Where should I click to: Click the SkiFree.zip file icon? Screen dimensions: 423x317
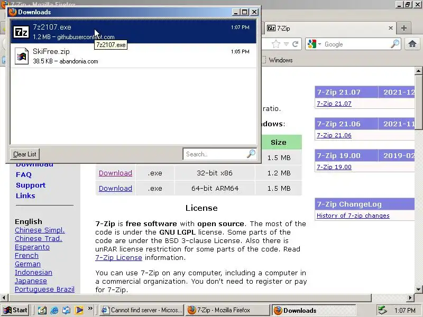click(22, 56)
